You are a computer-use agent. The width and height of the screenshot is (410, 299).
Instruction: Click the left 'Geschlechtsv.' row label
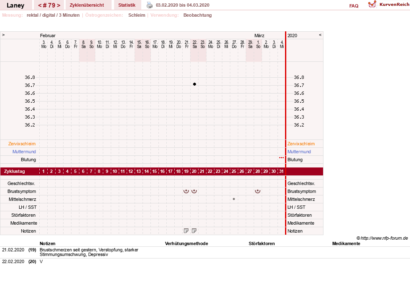tap(21, 183)
